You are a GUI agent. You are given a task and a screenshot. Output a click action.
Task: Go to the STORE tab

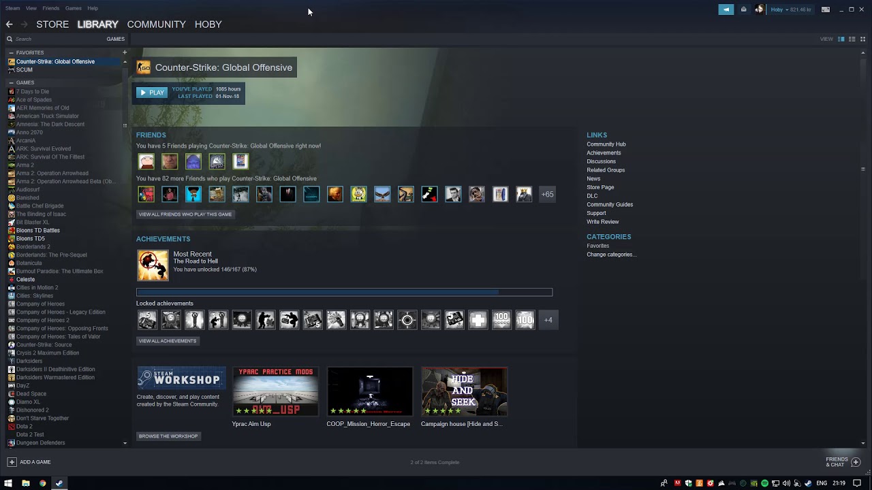click(x=52, y=24)
